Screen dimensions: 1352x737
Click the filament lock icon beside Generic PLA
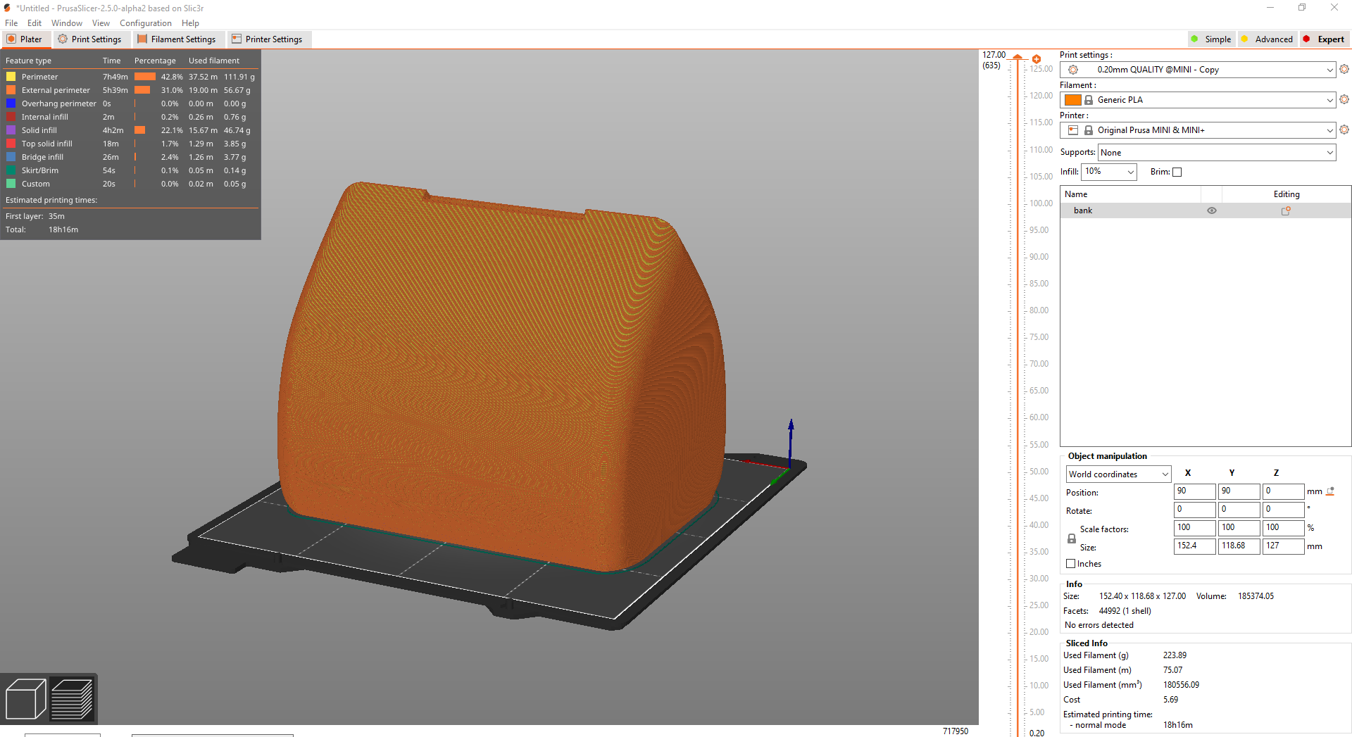tap(1089, 100)
